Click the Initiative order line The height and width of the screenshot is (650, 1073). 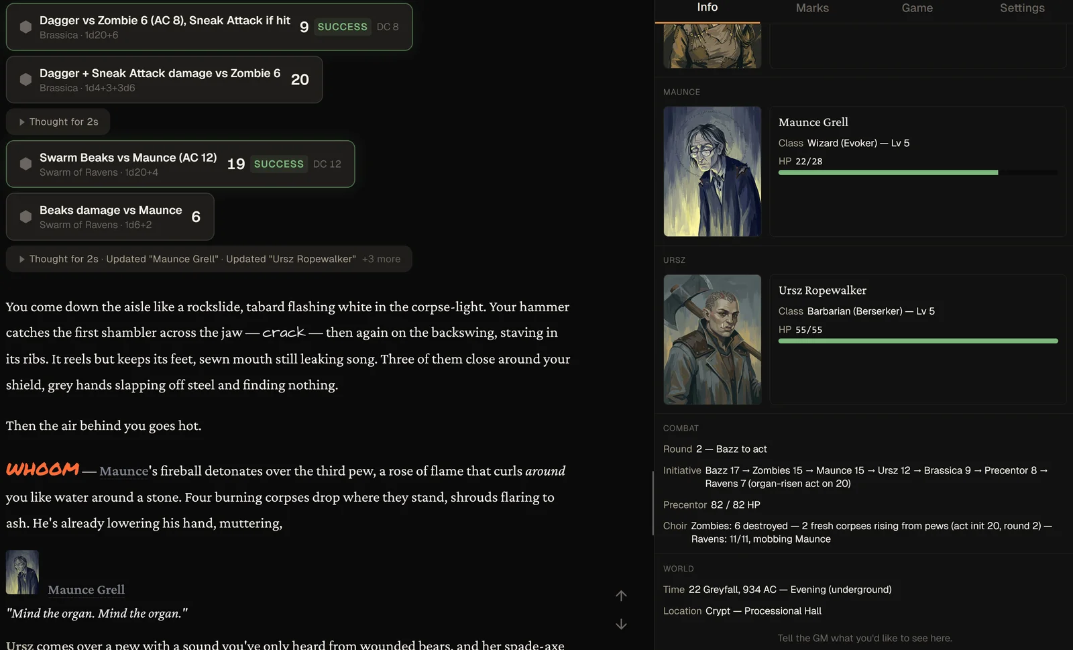coord(855,478)
